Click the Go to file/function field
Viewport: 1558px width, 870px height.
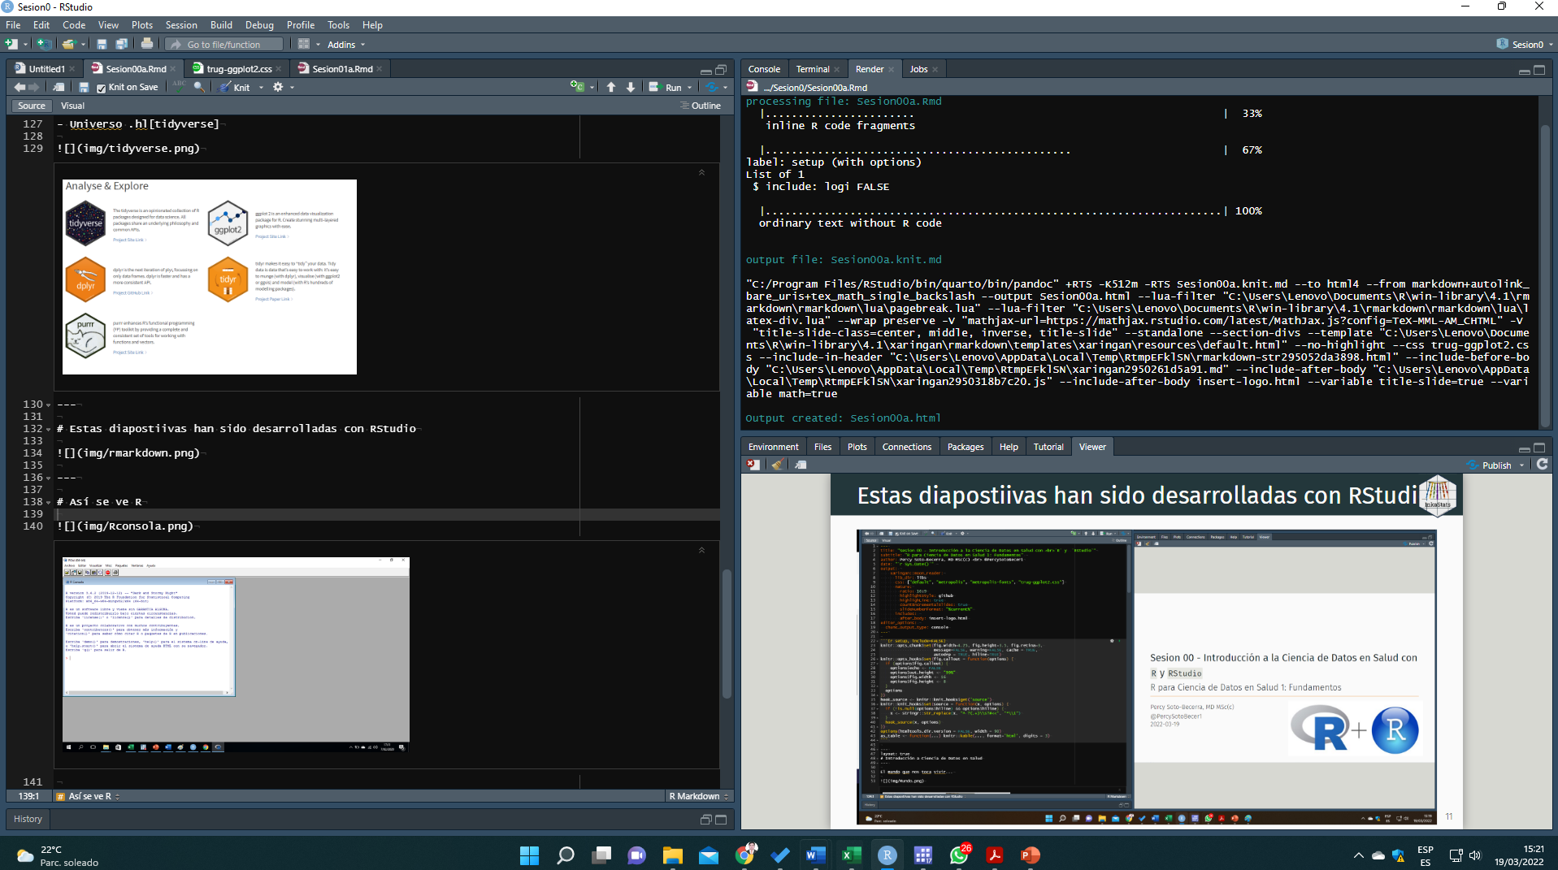point(224,45)
